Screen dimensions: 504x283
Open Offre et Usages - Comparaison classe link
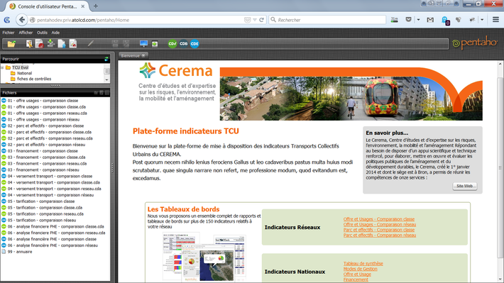[x=379, y=219]
